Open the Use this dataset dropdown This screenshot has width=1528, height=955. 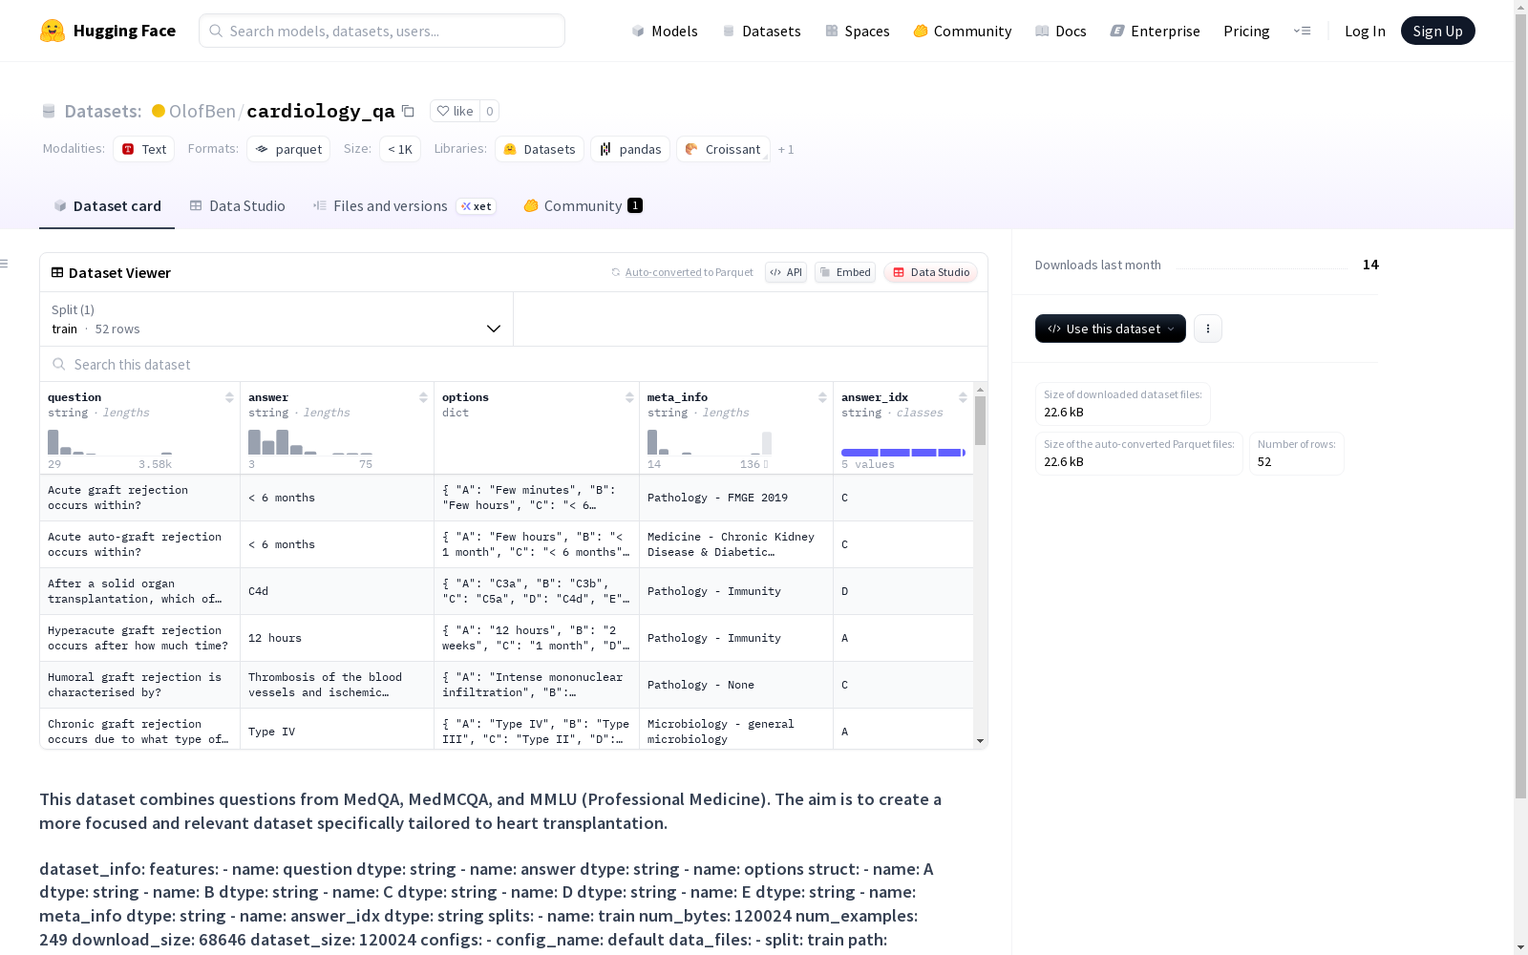pyautogui.click(x=1111, y=329)
